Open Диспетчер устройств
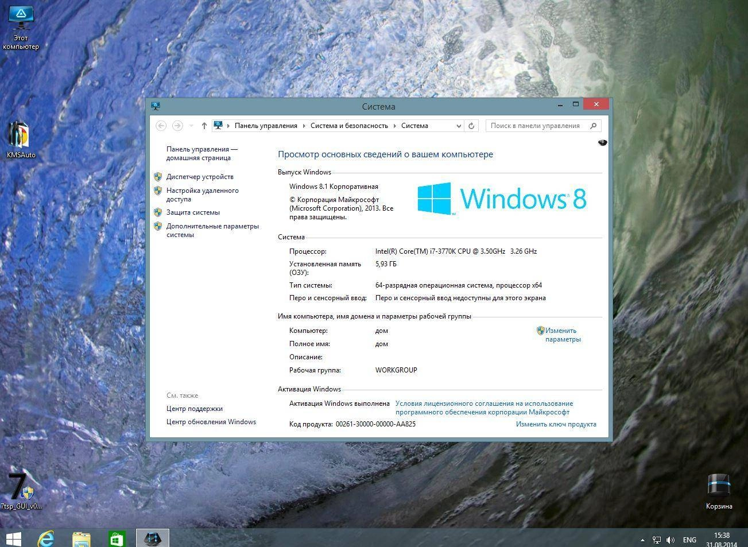This screenshot has width=748, height=547. (x=200, y=177)
